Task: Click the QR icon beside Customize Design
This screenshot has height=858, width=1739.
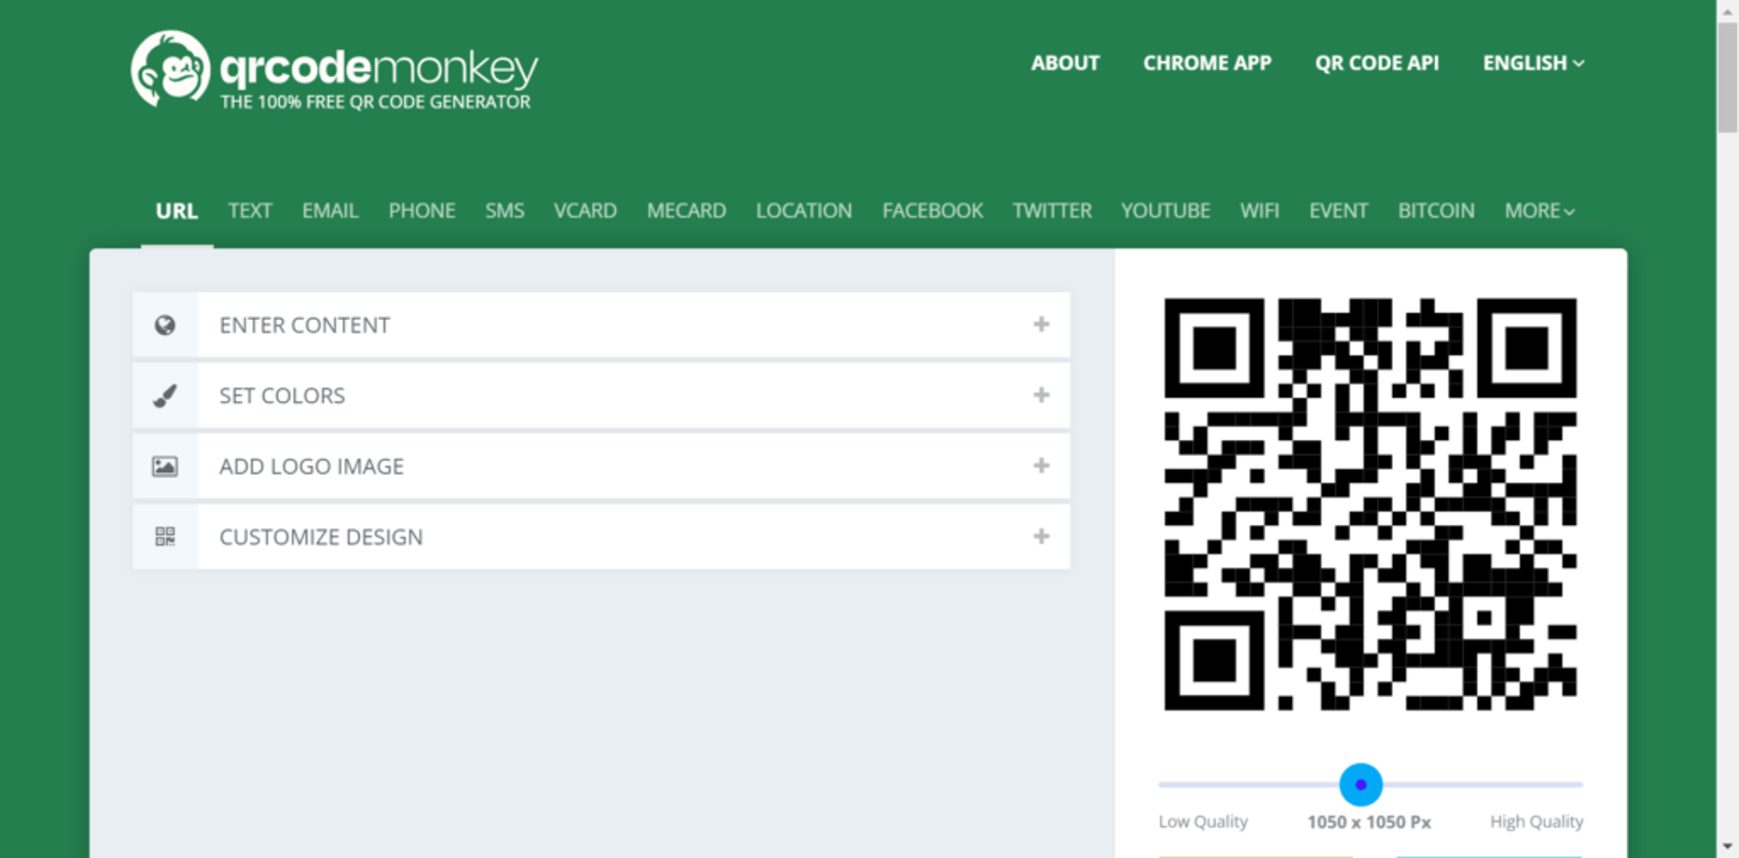Action: 165,537
